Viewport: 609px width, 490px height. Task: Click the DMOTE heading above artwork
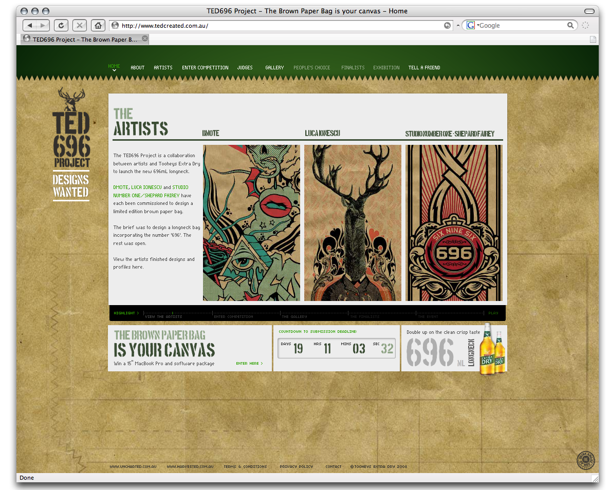(x=211, y=133)
